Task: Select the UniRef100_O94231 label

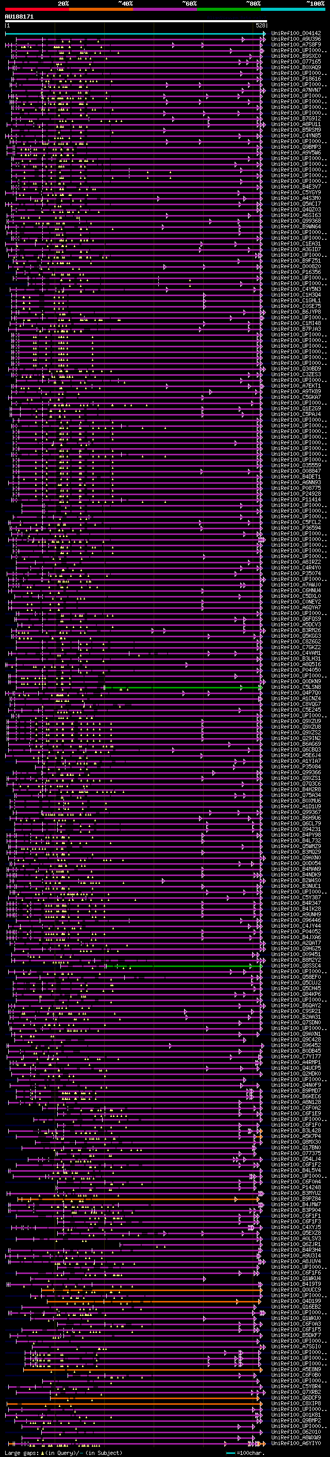Action: [x=296, y=829]
